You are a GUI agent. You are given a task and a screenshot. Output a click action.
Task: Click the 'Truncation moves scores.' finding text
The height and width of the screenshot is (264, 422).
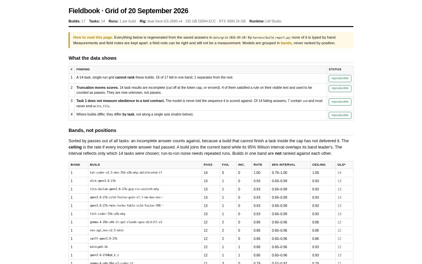[98, 87]
